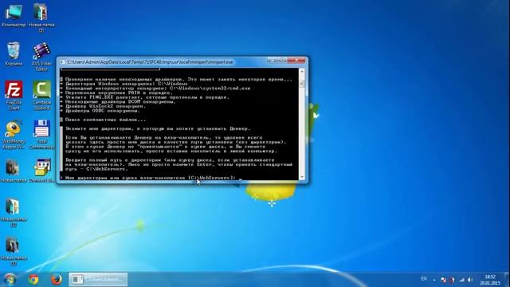
Task: Launch Google Chrome from the taskbar
Action: point(33,280)
